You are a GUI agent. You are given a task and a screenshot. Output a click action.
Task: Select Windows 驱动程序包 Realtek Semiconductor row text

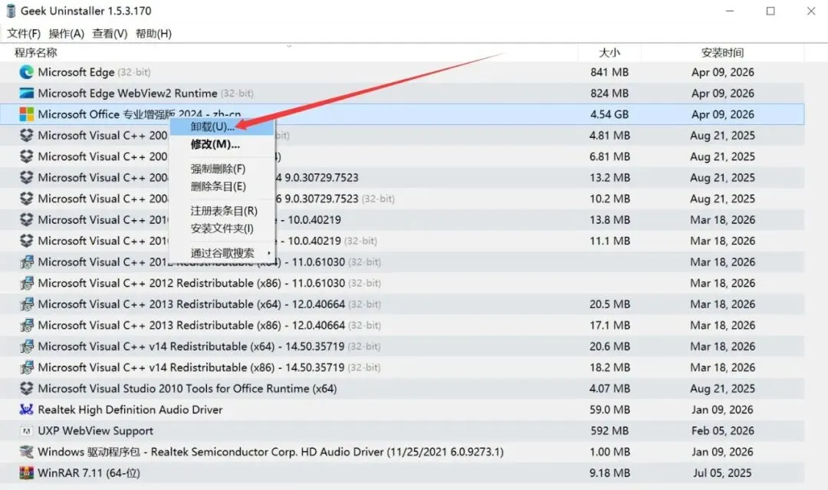point(271,452)
